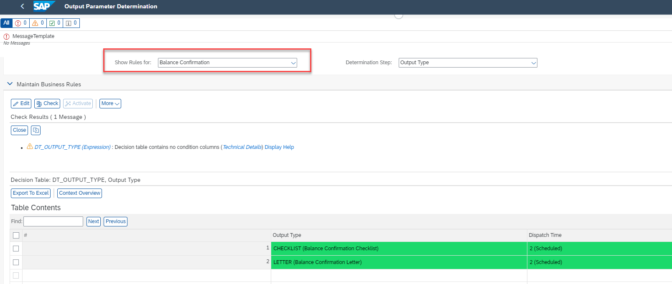Toggle the select-all checkbox in table header
Viewport: 672px width, 284px height.
(x=16, y=235)
